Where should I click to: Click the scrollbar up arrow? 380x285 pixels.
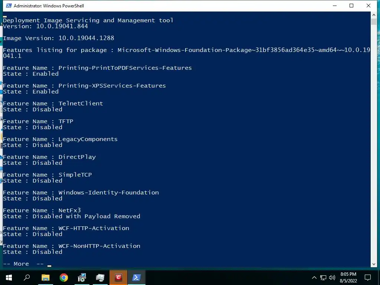click(x=374, y=15)
